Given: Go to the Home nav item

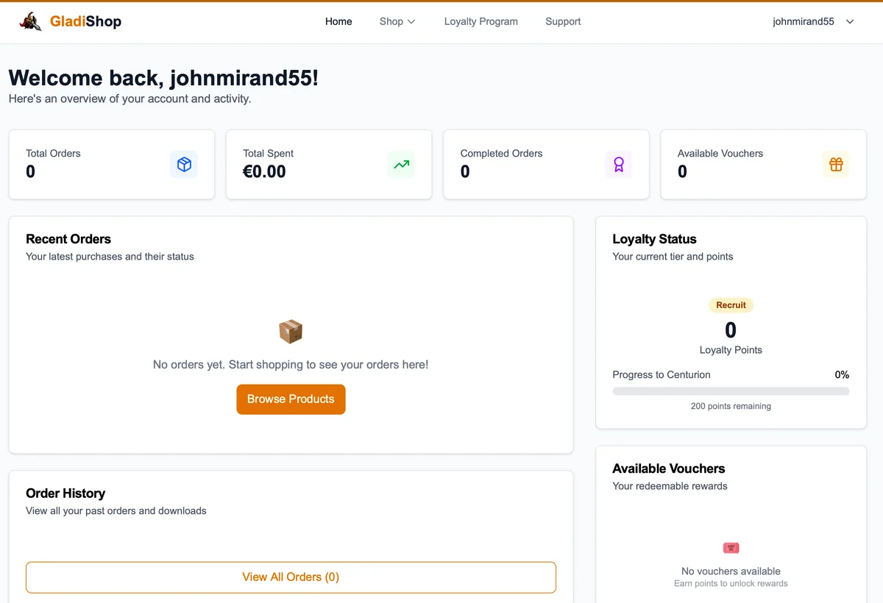Looking at the screenshot, I should (x=338, y=21).
